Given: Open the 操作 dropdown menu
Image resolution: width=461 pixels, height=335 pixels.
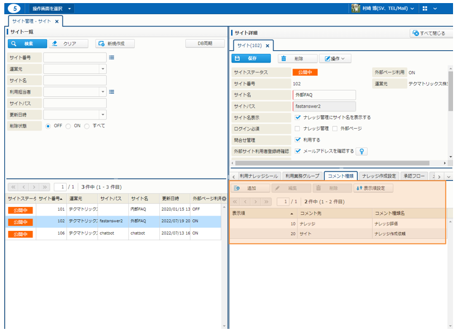Looking at the screenshot, I should (x=335, y=59).
